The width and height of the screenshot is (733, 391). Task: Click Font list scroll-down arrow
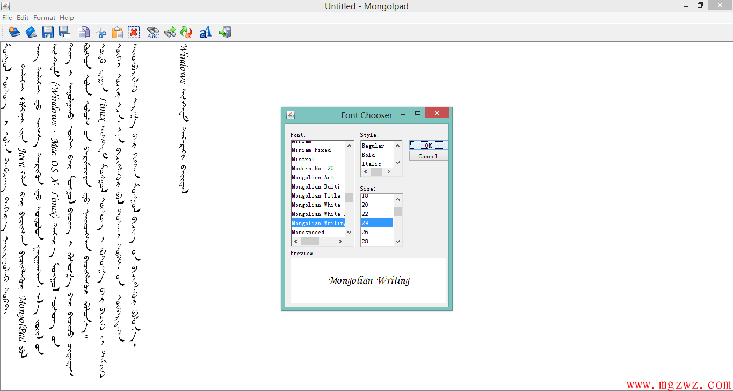pos(350,233)
